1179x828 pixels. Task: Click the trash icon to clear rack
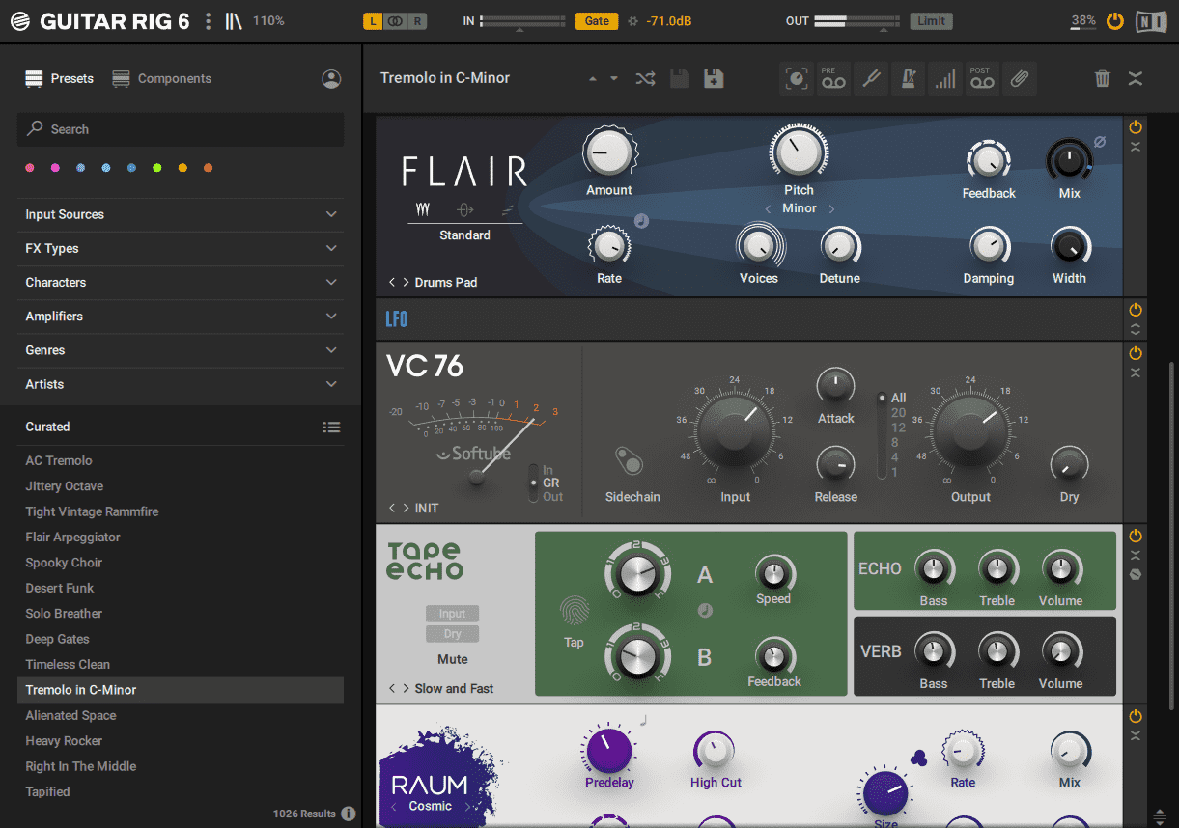pyautogui.click(x=1103, y=79)
